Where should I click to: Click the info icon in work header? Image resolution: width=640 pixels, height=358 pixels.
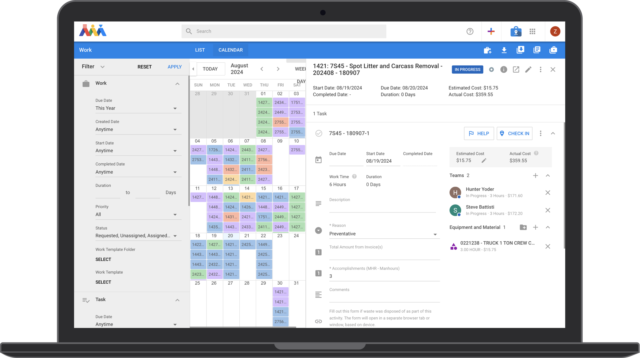(504, 70)
